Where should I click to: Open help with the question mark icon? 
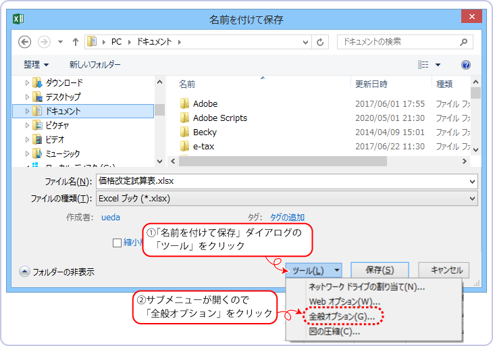[465, 65]
